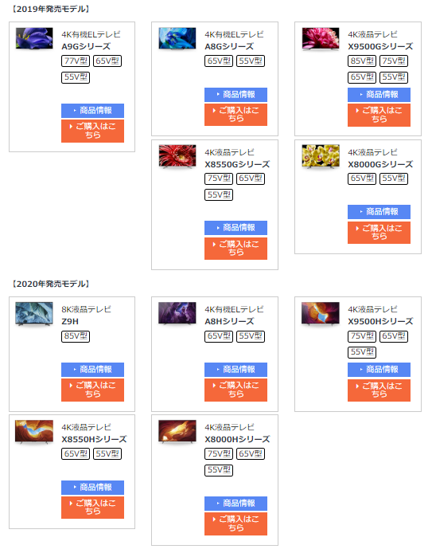Select the X8000H series TV image
The height and width of the screenshot is (553, 432).
pyautogui.click(x=177, y=431)
